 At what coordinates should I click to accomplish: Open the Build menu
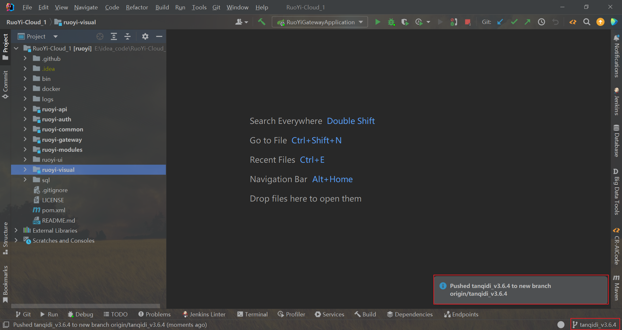[162, 7]
